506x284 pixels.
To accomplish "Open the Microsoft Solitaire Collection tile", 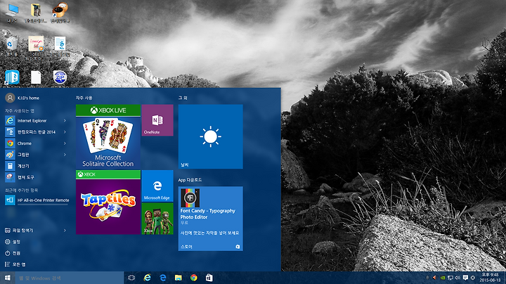I will (108, 136).
